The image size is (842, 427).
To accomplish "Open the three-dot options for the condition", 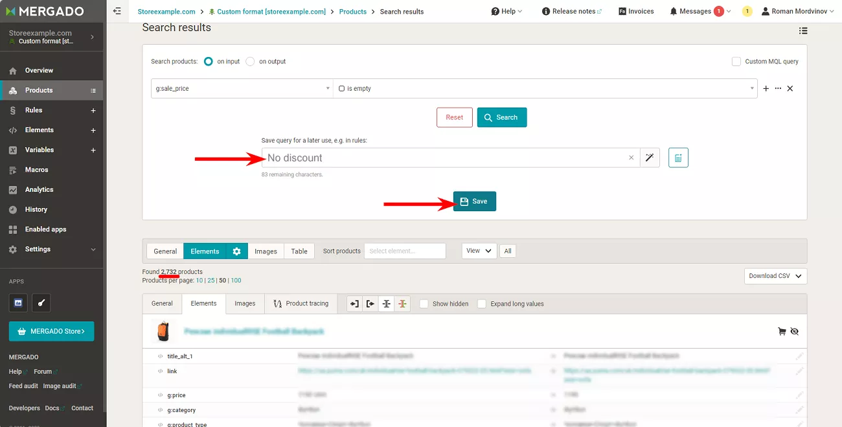I will point(778,89).
